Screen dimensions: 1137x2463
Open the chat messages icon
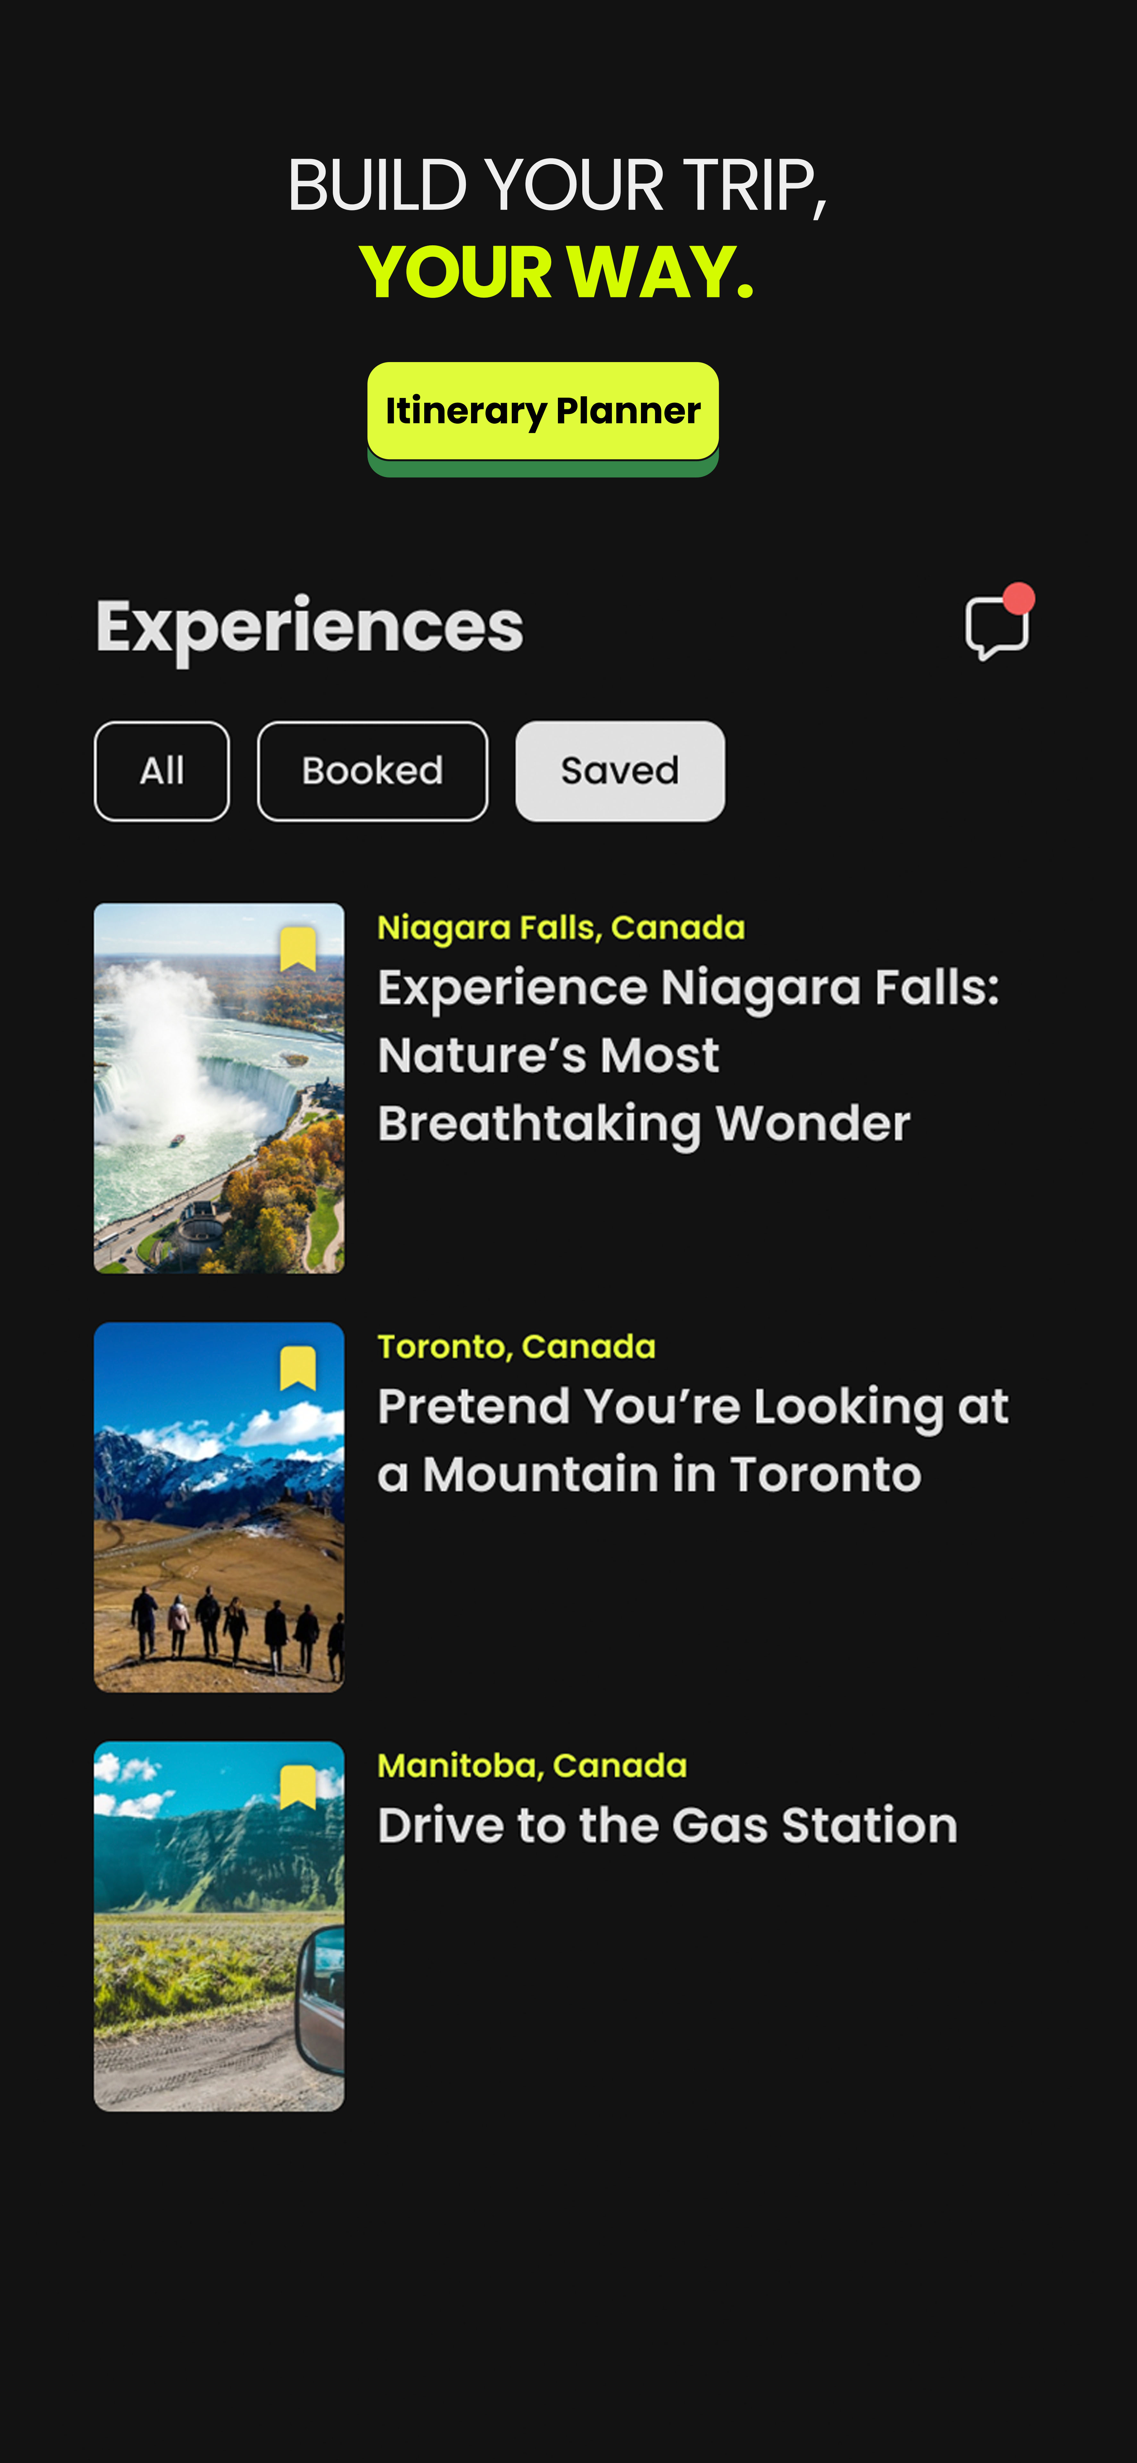(997, 627)
